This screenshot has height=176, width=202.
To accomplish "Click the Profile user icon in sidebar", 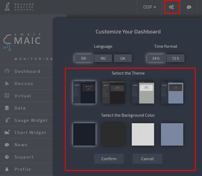I will coord(7,169).
